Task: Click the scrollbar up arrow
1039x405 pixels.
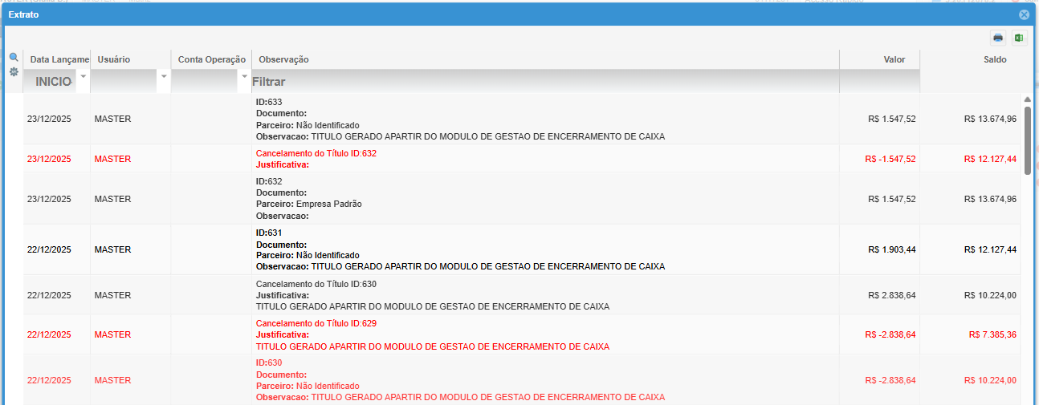Action: (x=1027, y=99)
